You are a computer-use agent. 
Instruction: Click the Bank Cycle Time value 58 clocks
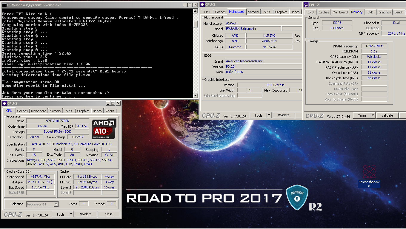click(374, 78)
